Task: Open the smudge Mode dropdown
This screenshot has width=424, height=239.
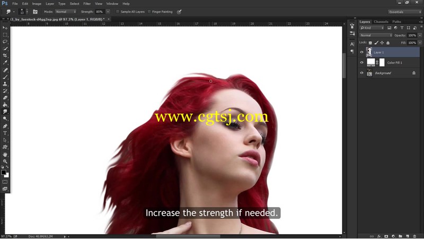Action: point(66,12)
